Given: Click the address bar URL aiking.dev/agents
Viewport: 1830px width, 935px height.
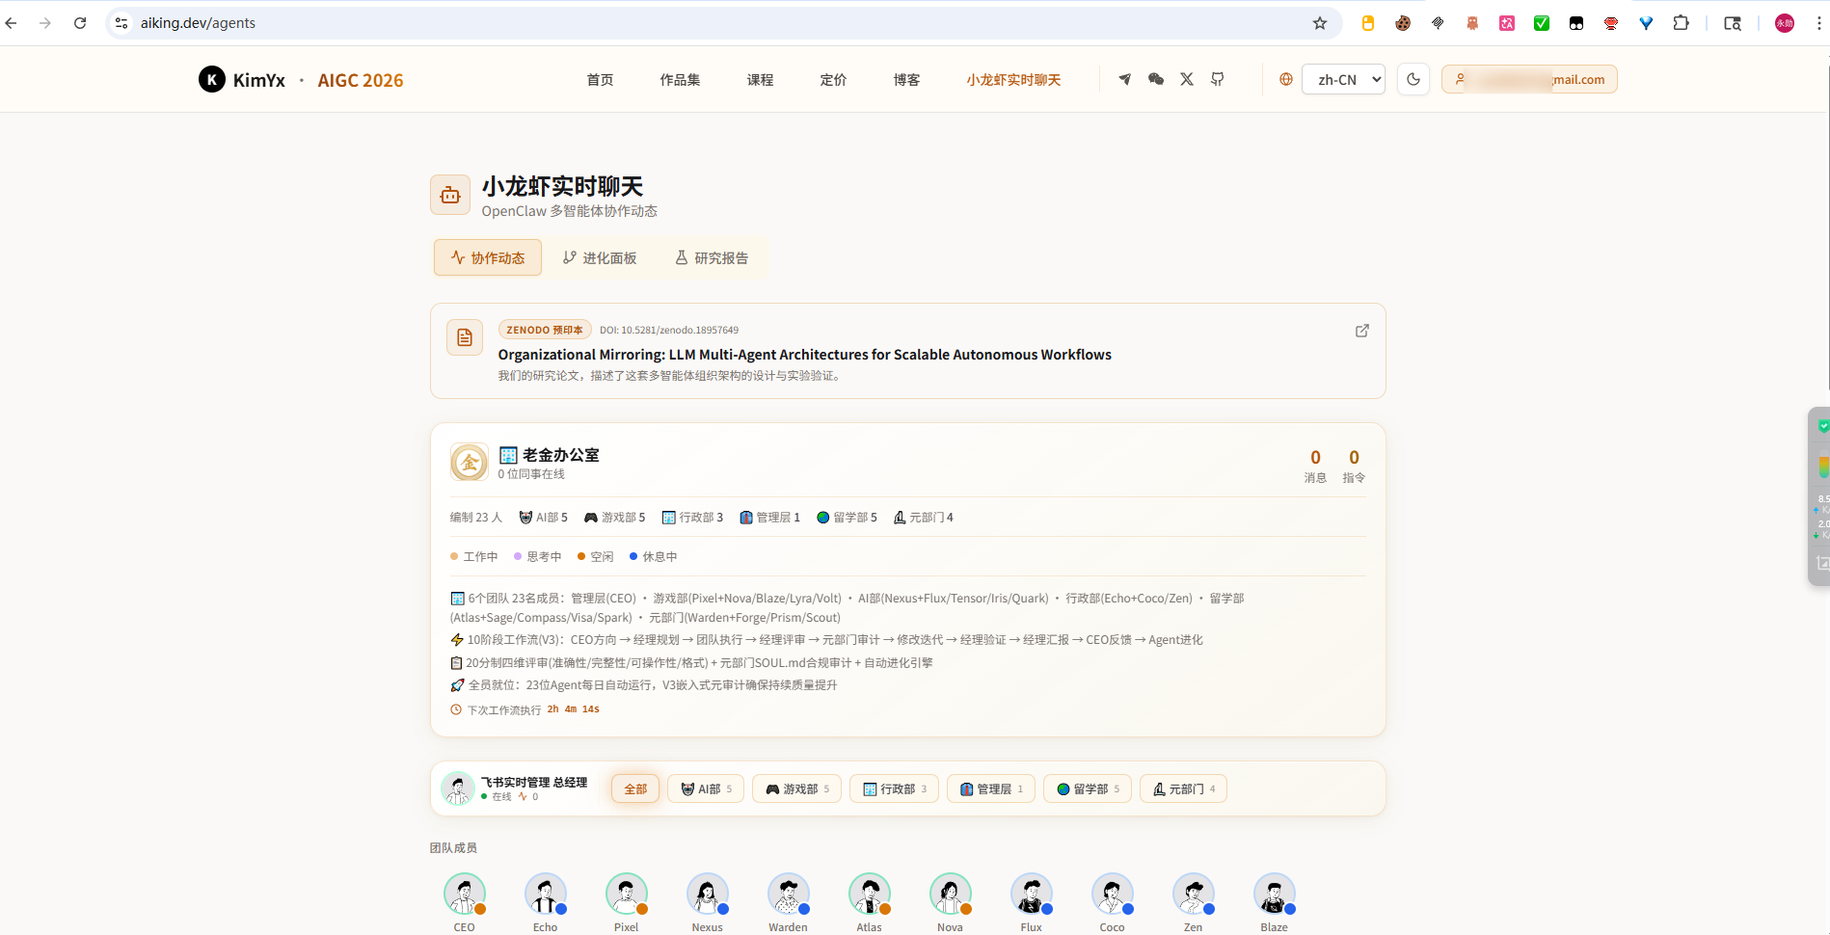Looking at the screenshot, I should 198,23.
